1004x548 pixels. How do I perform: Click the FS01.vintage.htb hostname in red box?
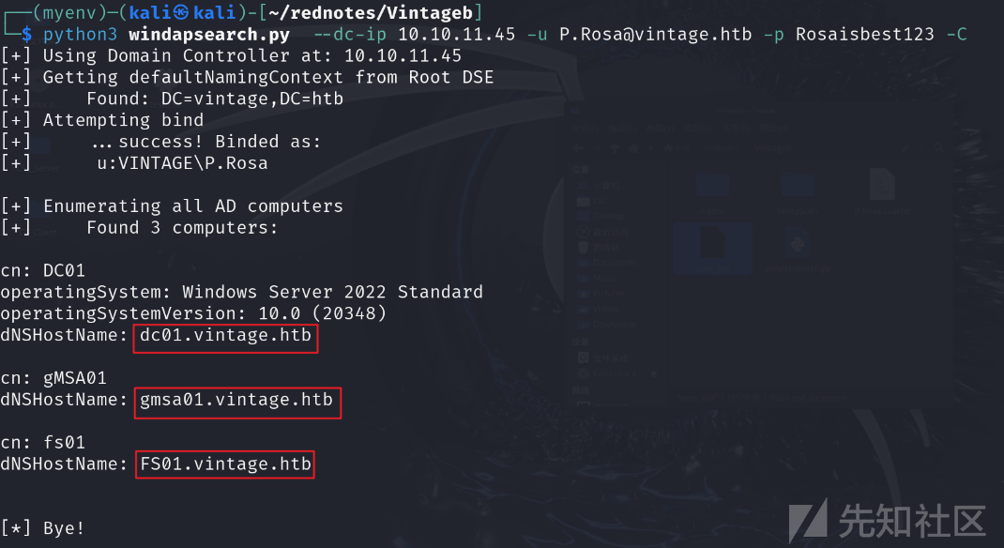pos(225,464)
